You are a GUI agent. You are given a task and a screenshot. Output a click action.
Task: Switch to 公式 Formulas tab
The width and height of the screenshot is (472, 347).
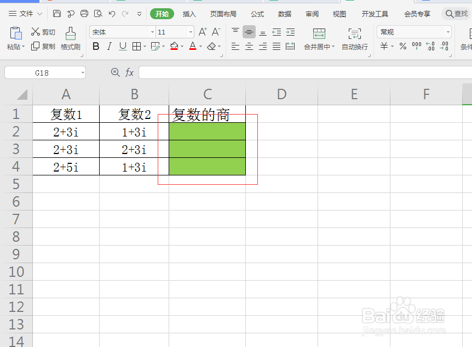[257, 14]
